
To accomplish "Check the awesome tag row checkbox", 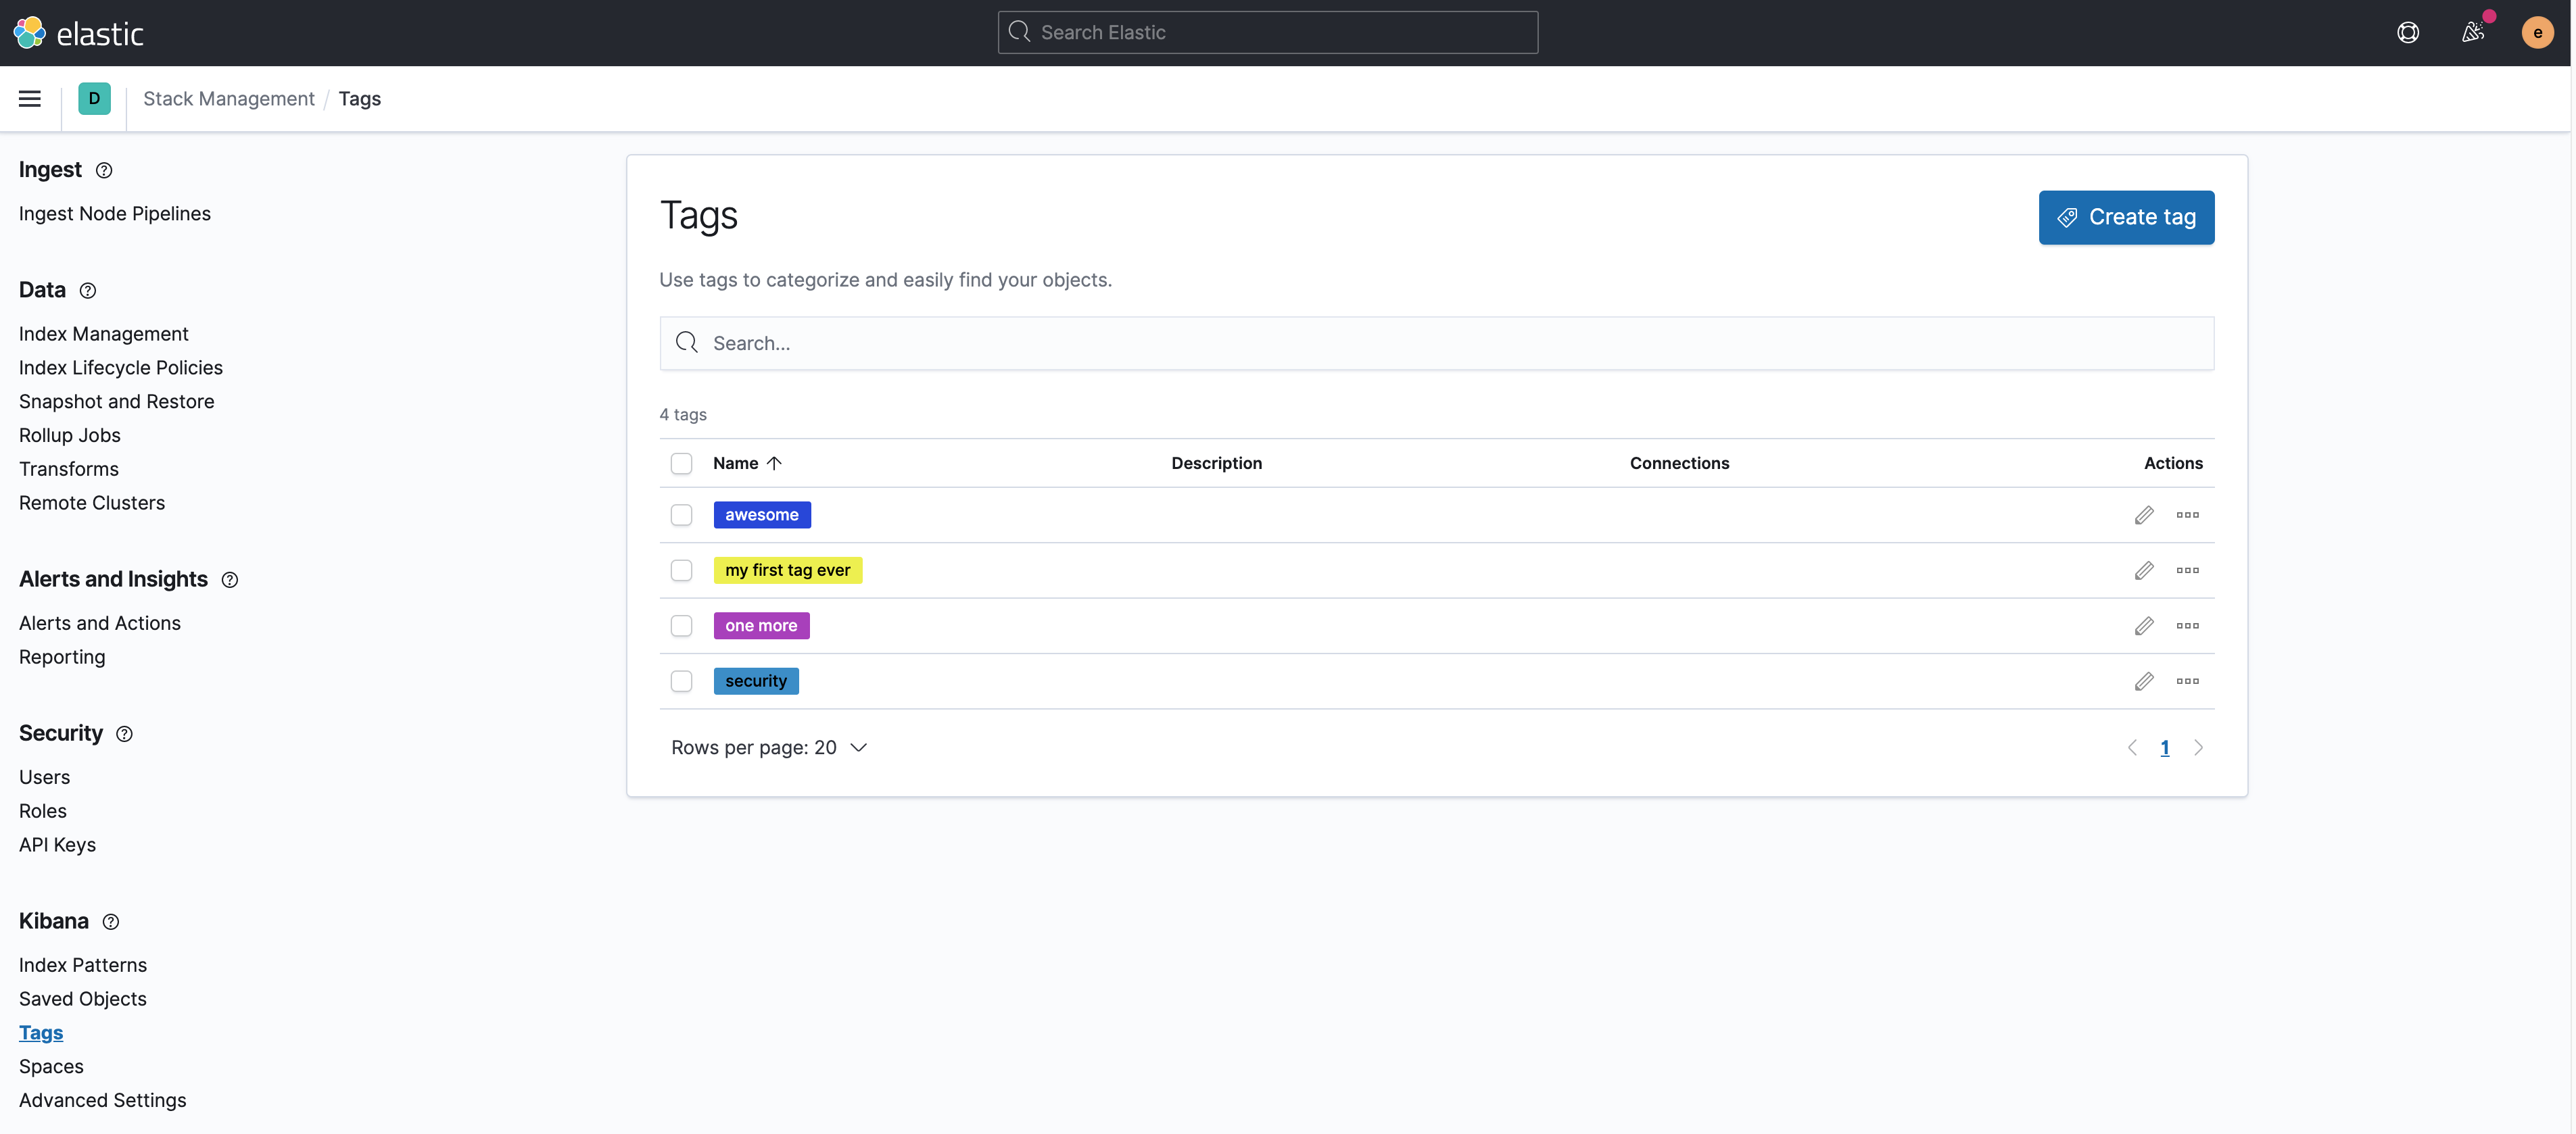I will [681, 516].
